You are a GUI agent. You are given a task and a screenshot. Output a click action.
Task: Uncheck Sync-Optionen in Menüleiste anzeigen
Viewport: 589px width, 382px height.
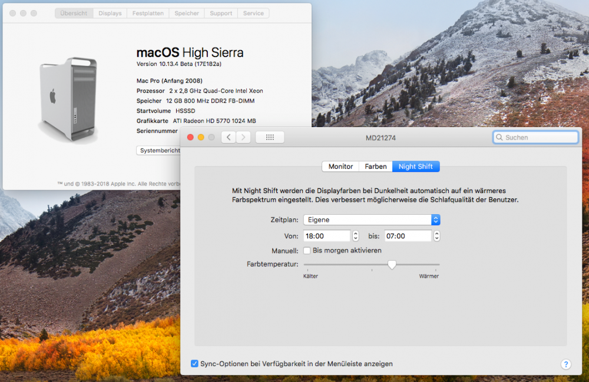[x=194, y=364]
